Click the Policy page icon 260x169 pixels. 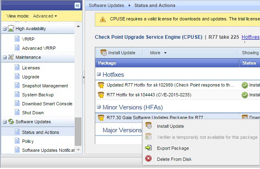(x=17, y=141)
